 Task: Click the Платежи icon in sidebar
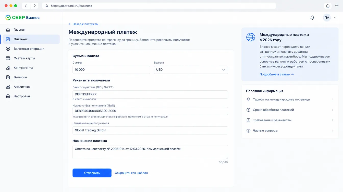[x=8, y=39]
